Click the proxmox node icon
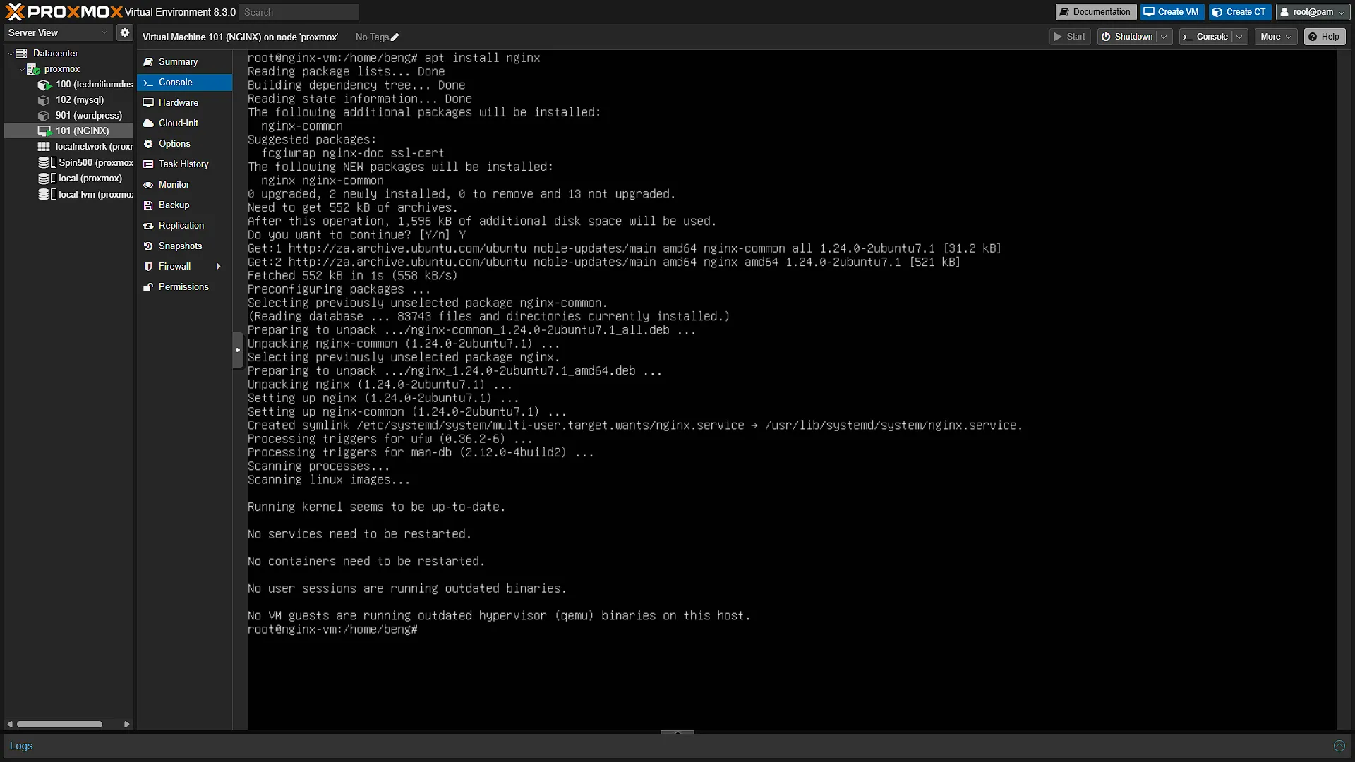This screenshot has width=1355, height=762. pos(33,69)
